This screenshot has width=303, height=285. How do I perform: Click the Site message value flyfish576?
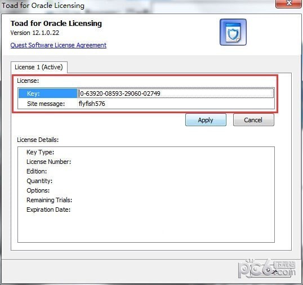tap(92, 104)
